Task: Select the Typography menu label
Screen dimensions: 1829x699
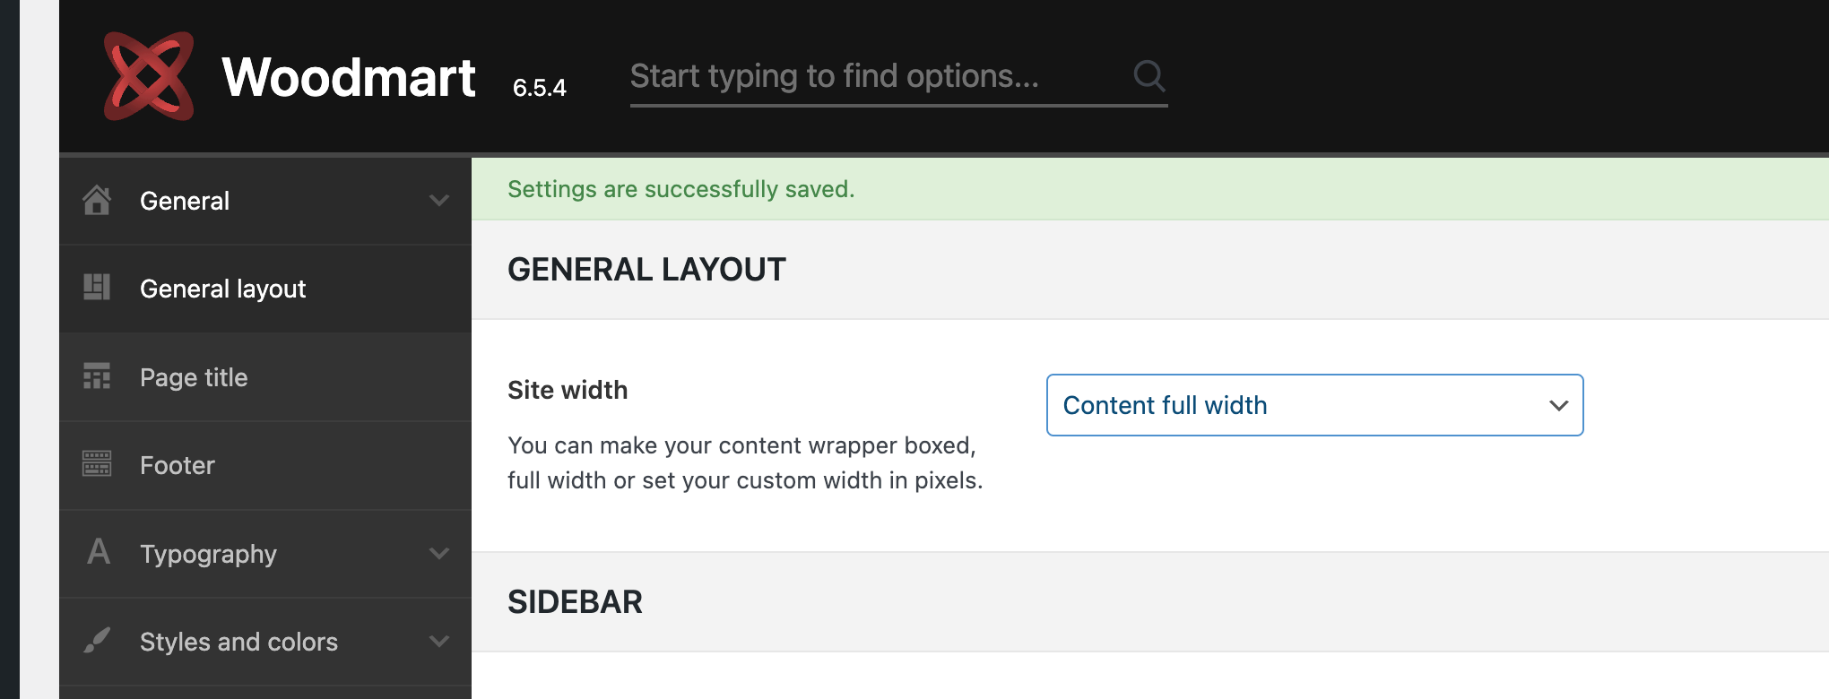Action: click(208, 554)
